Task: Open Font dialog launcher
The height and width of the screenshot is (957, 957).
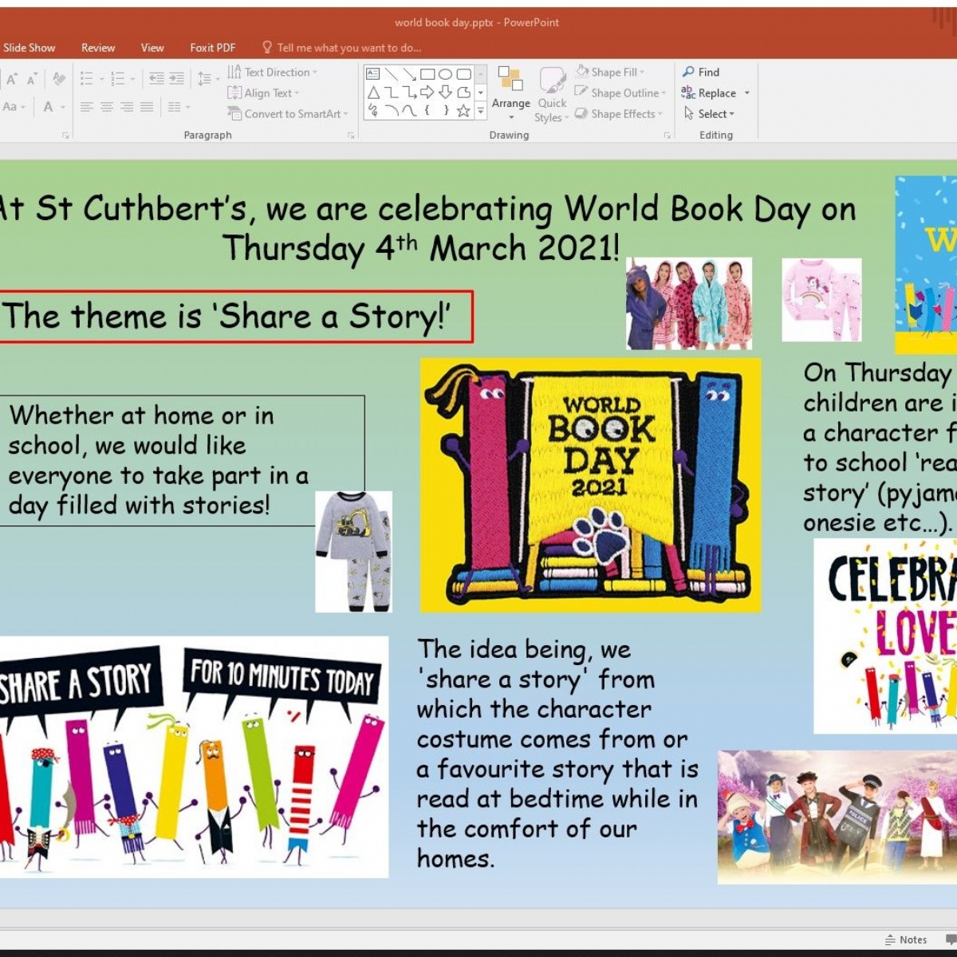Action: click(x=65, y=136)
